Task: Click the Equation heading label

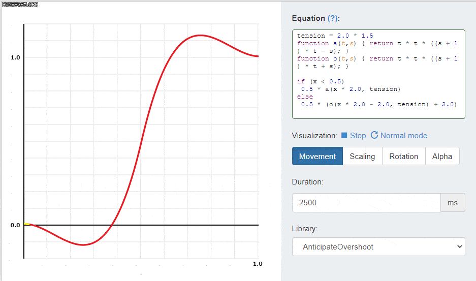Action: coord(308,18)
